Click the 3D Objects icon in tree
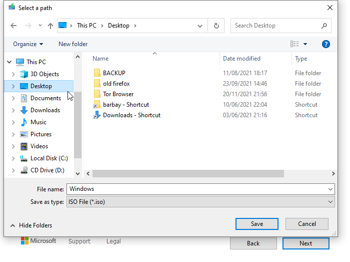The width and height of the screenshot is (350, 262). point(24,74)
